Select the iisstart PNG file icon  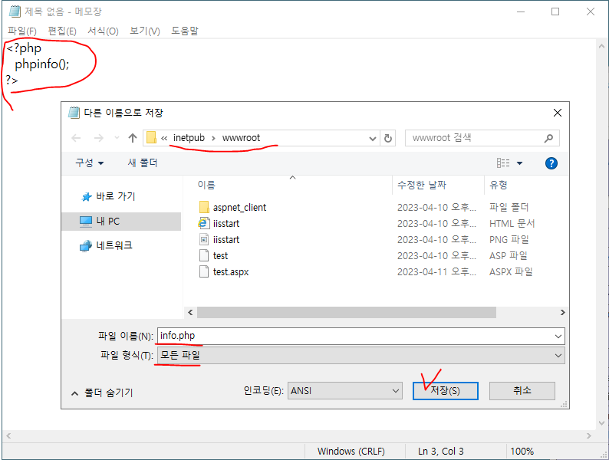point(204,239)
